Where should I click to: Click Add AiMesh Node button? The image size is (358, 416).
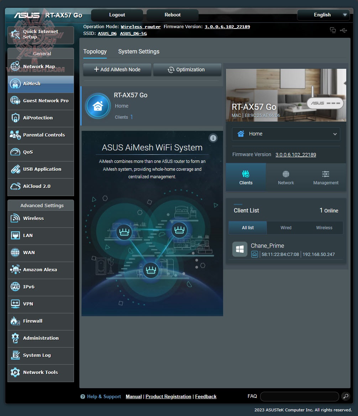point(117,70)
